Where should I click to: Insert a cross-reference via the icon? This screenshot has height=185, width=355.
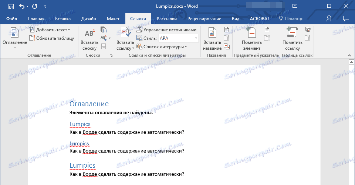pyautogui.click(x=227, y=46)
